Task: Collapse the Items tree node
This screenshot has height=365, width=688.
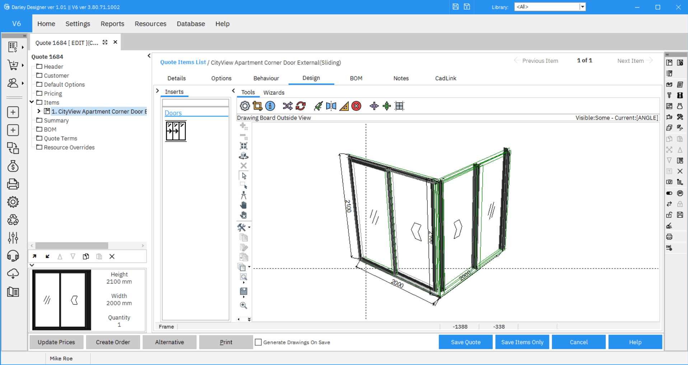Action: [x=32, y=102]
